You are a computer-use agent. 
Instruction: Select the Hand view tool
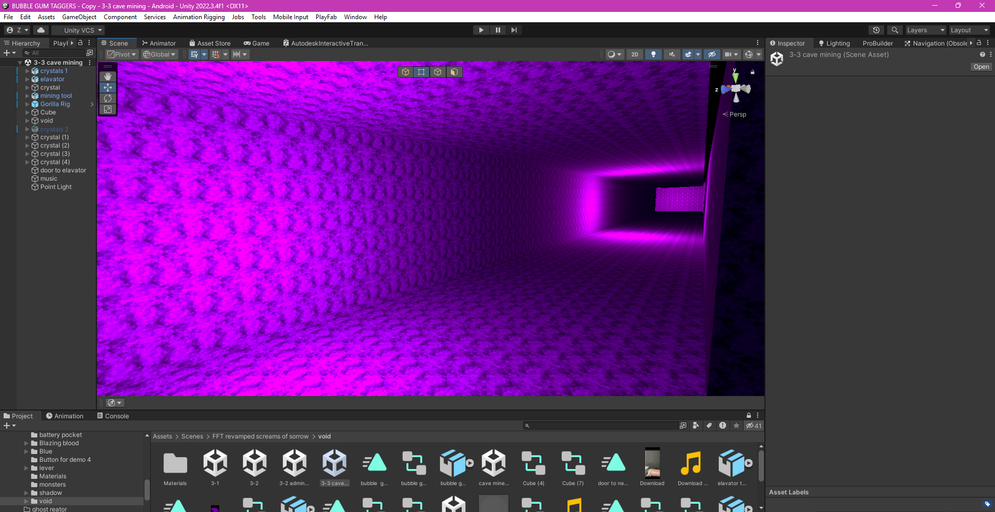108,77
